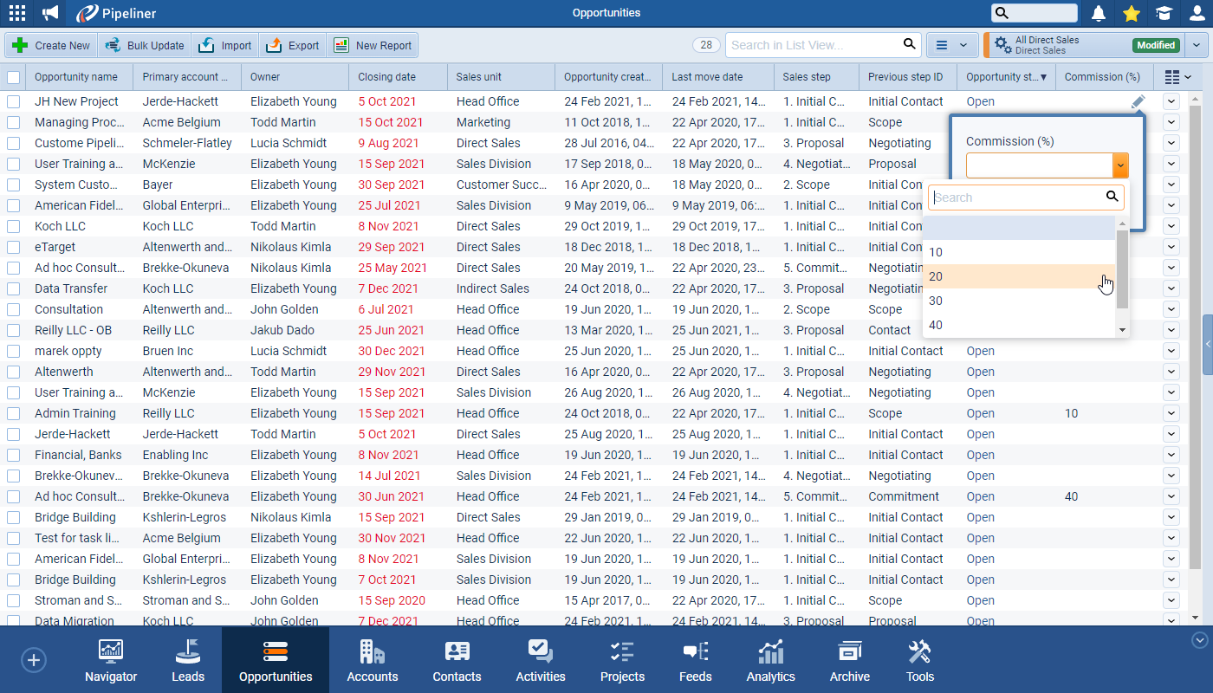Open the notifications bell
The width and height of the screenshot is (1213, 693).
1099,13
